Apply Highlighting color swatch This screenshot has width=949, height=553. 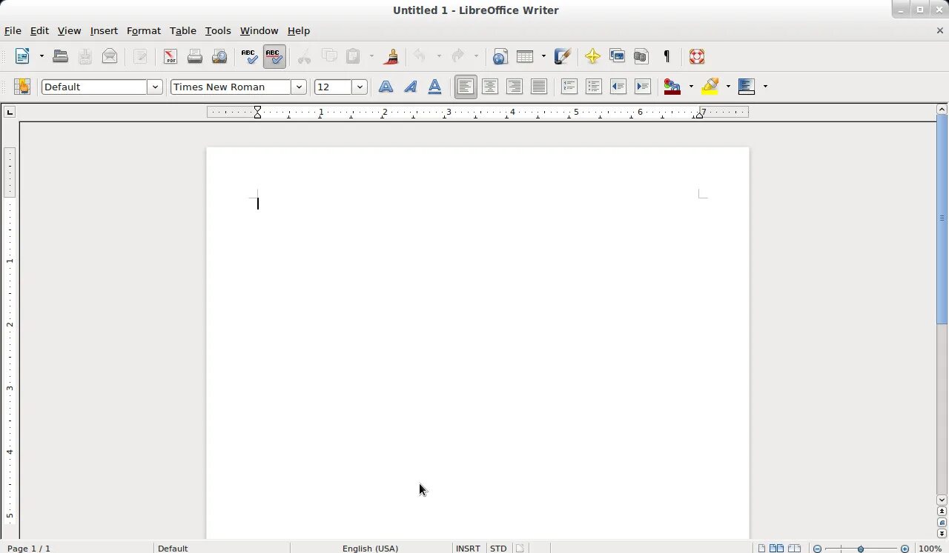(x=710, y=87)
